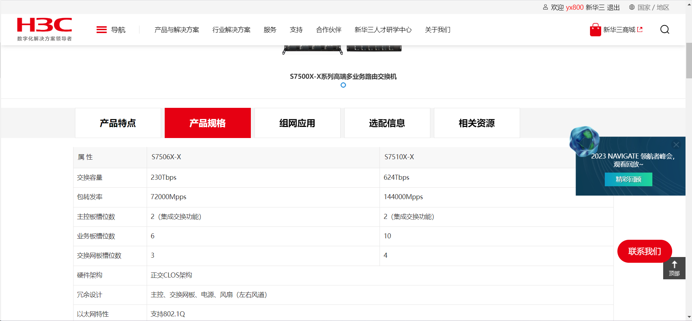692x321 pixels.
Task: Open the 国家 / 地区 selector
Action: click(653, 8)
